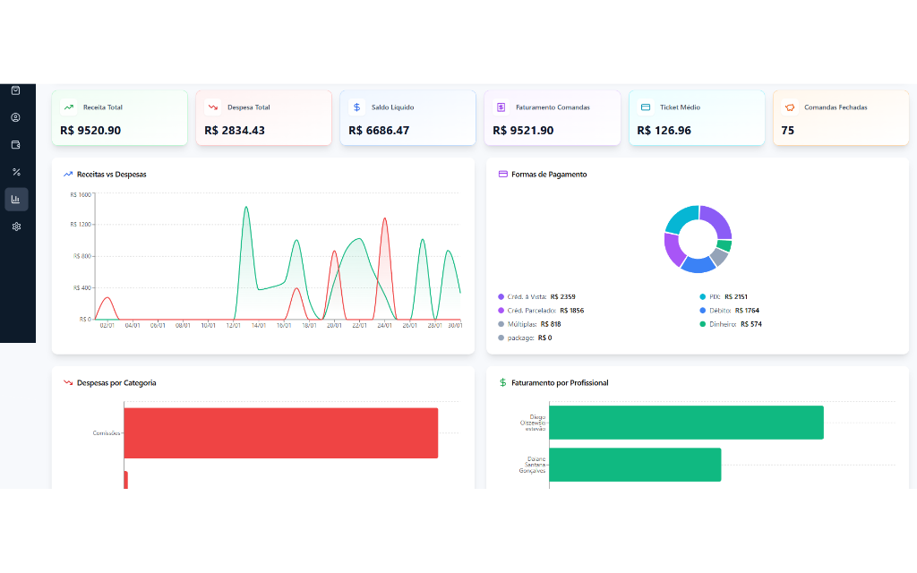Click the Faturamento por Profissional title

pyautogui.click(x=560, y=383)
